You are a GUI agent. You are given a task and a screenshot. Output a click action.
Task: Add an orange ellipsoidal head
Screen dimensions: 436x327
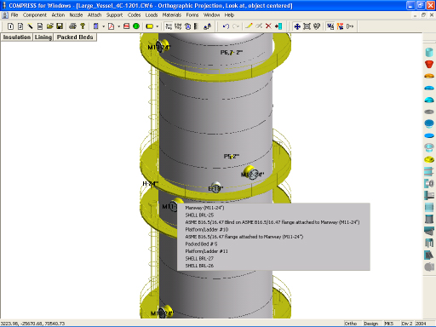coord(429,76)
